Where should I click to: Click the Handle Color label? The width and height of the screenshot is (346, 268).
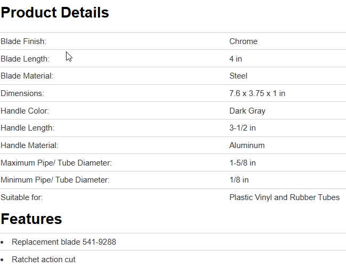[24, 111]
